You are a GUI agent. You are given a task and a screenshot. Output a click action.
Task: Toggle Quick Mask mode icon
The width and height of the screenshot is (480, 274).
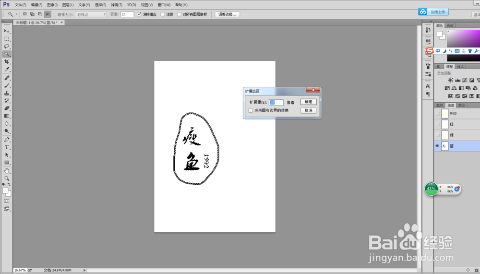click(x=6, y=201)
